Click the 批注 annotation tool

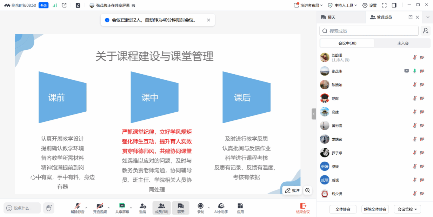click(292, 190)
